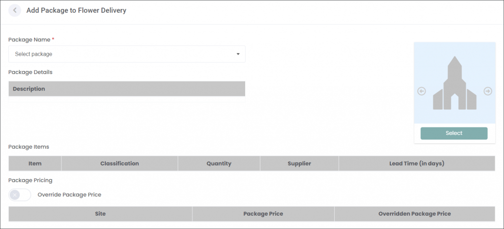Click the Description column header
504x229 pixels.
(x=29, y=89)
